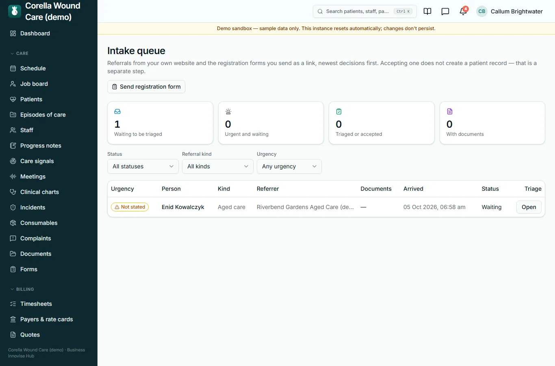Open Staff in the sidebar

coord(49,130)
